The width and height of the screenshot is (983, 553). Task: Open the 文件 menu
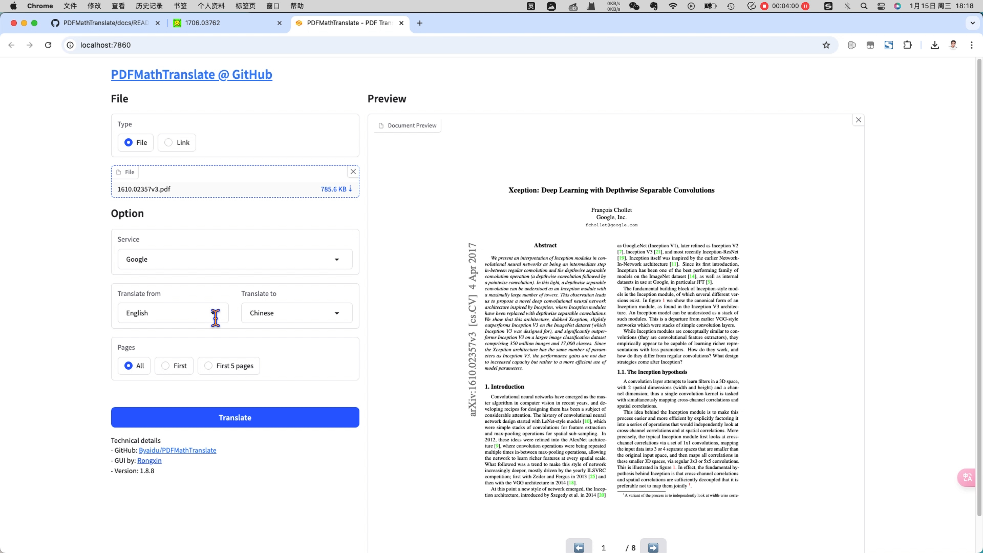coord(70,6)
